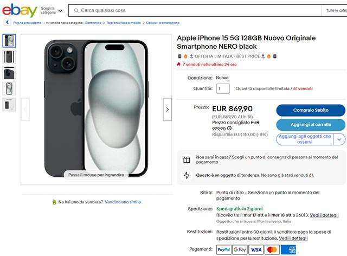View the third thumbnail with camera close-up
347x256 pixels.
10,73
